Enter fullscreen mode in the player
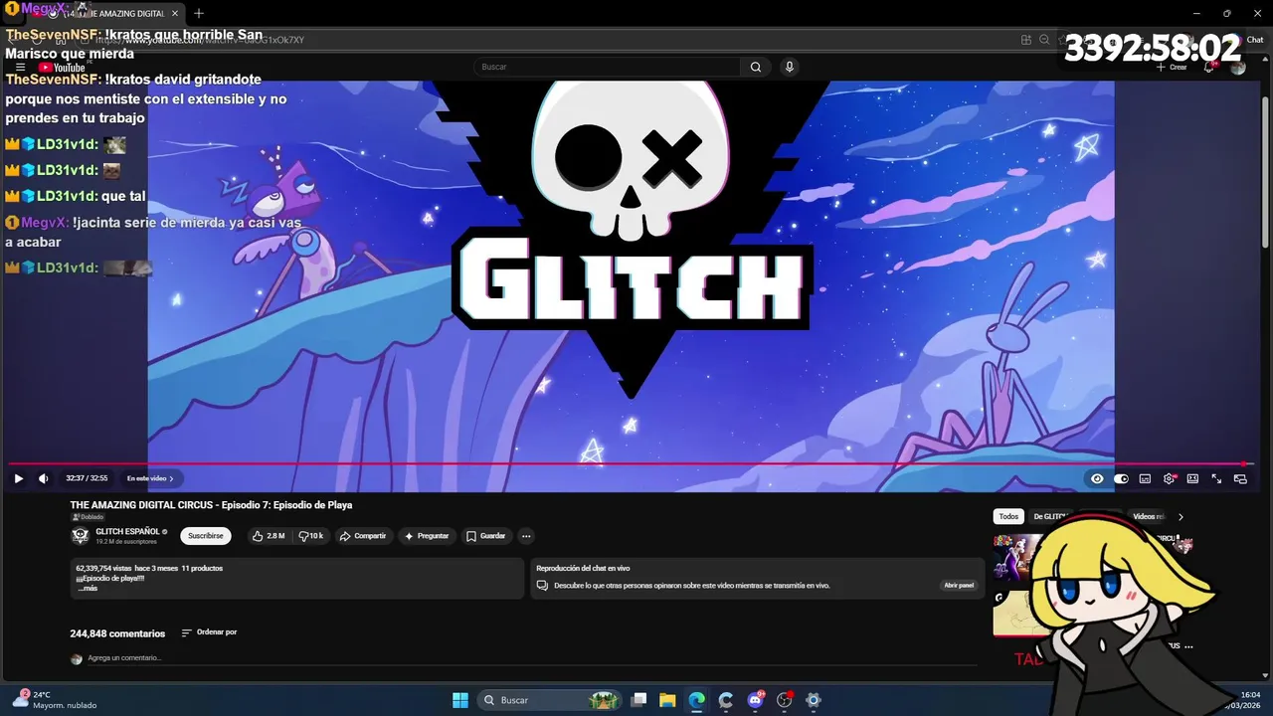This screenshot has height=716, width=1273. pos(1216,478)
